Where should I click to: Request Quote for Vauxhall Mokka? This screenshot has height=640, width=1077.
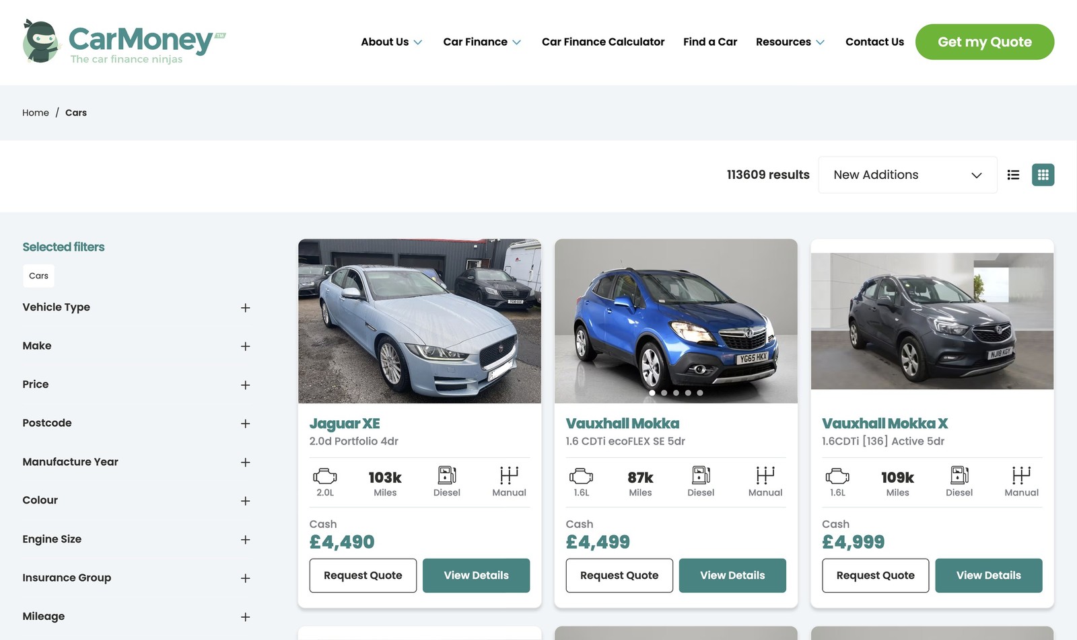coord(619,575)
